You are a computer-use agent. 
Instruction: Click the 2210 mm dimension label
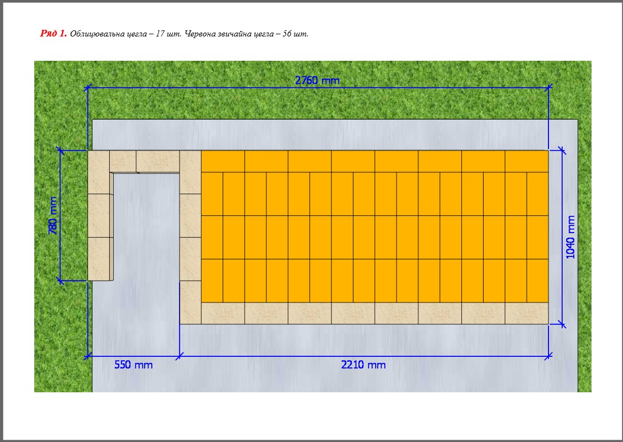363,365
